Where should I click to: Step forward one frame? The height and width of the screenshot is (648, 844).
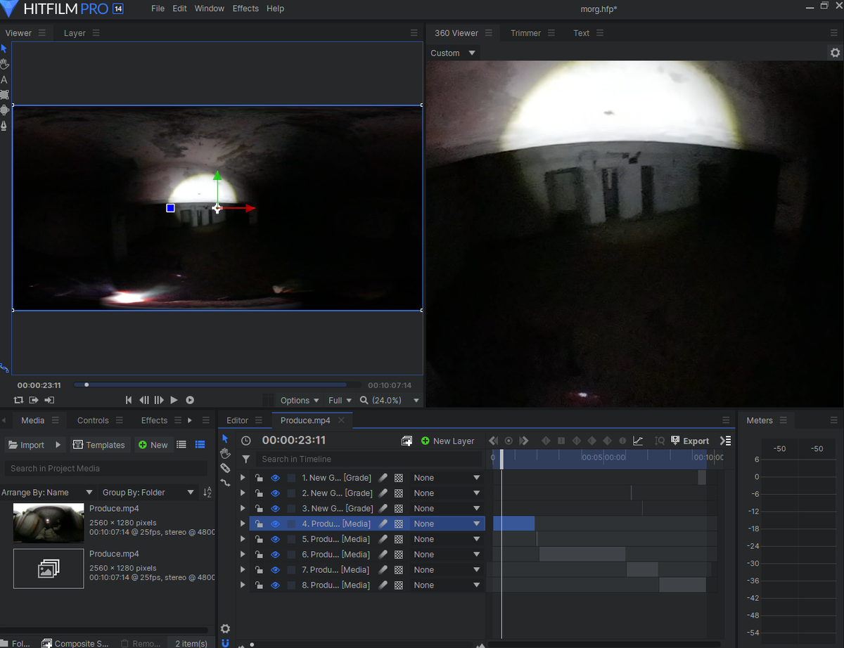[x=159, y=400]
